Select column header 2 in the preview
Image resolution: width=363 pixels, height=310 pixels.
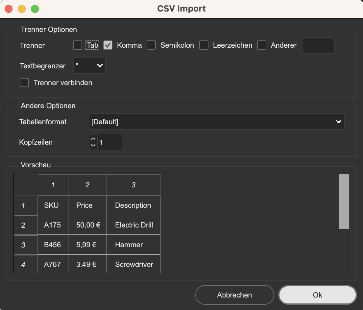tap(87, 185)
